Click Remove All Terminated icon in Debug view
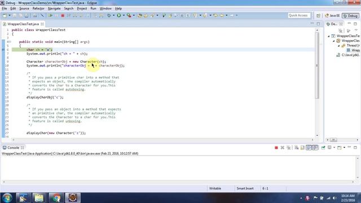Screen dimensions: 361x203 340,30
